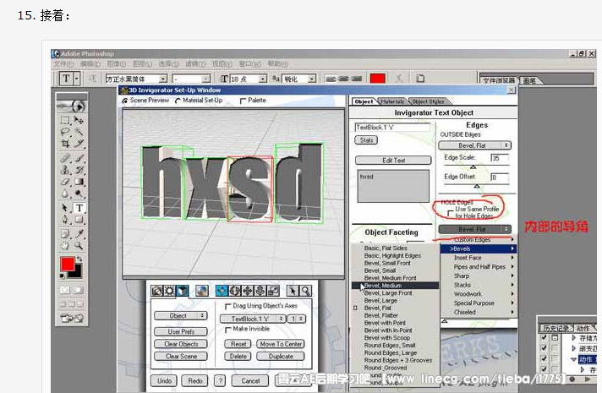Select the Healing Brush tool
The height and width of the screenshot is (393, 602).
click(x=65, y=158)
